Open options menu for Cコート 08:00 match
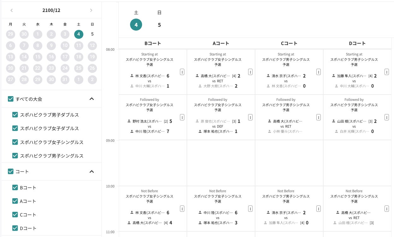394x237 pixels. click(x=319, y=72)
